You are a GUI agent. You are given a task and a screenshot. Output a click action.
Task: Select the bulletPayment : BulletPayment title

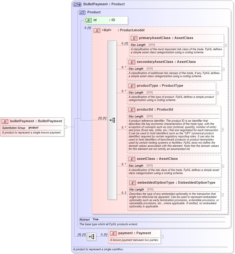[x=36, y=121]
